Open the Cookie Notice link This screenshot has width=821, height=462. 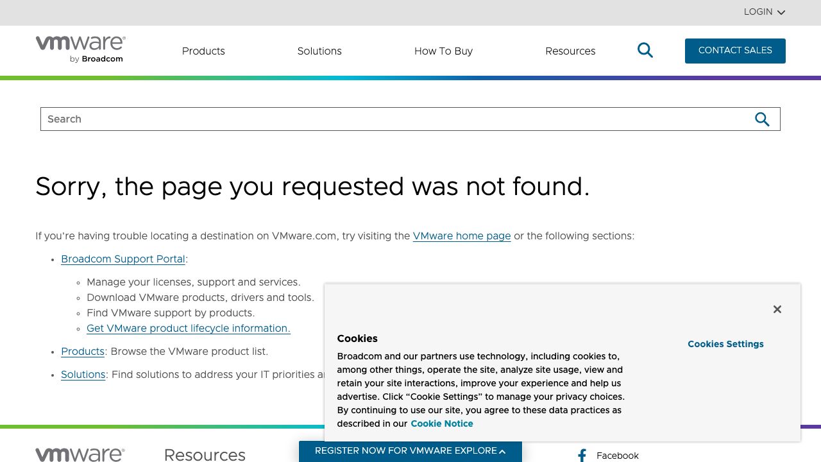click(x=442, y=424)
